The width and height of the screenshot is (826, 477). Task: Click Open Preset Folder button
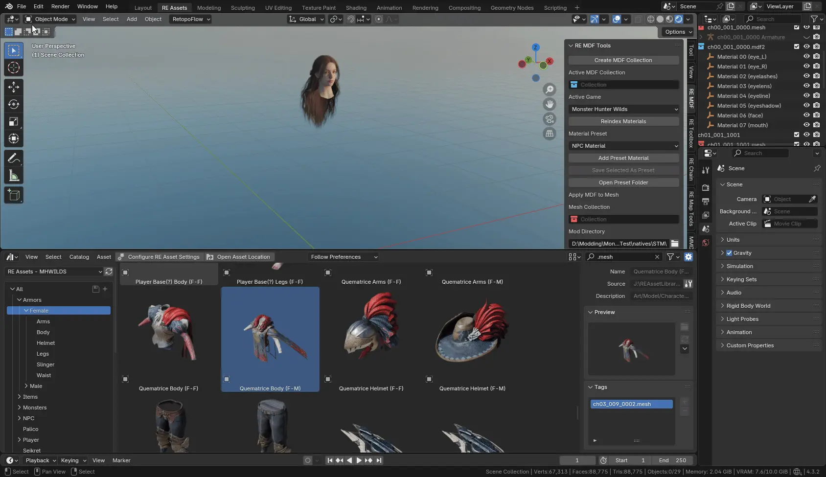point(624,182)
